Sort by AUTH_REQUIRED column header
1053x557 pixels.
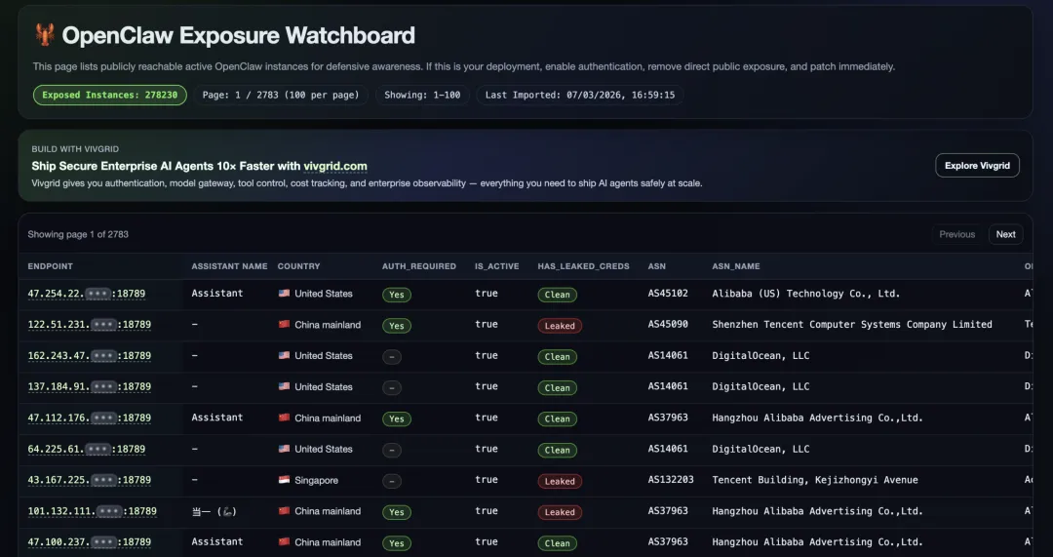point(419,266)
